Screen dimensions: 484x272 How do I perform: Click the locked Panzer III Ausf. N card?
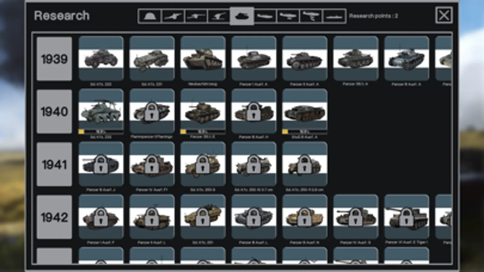pos(305,217)
